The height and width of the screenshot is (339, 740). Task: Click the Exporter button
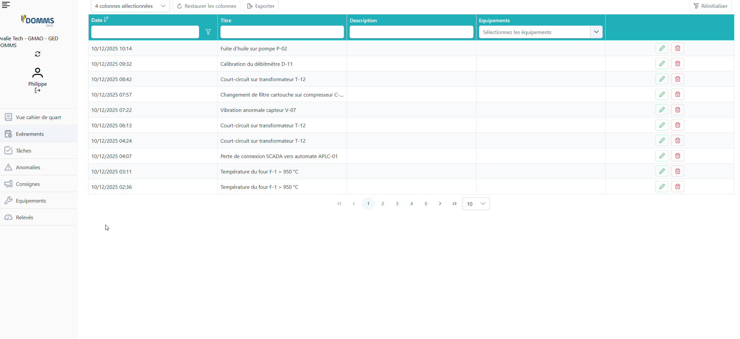coord(261,6)
